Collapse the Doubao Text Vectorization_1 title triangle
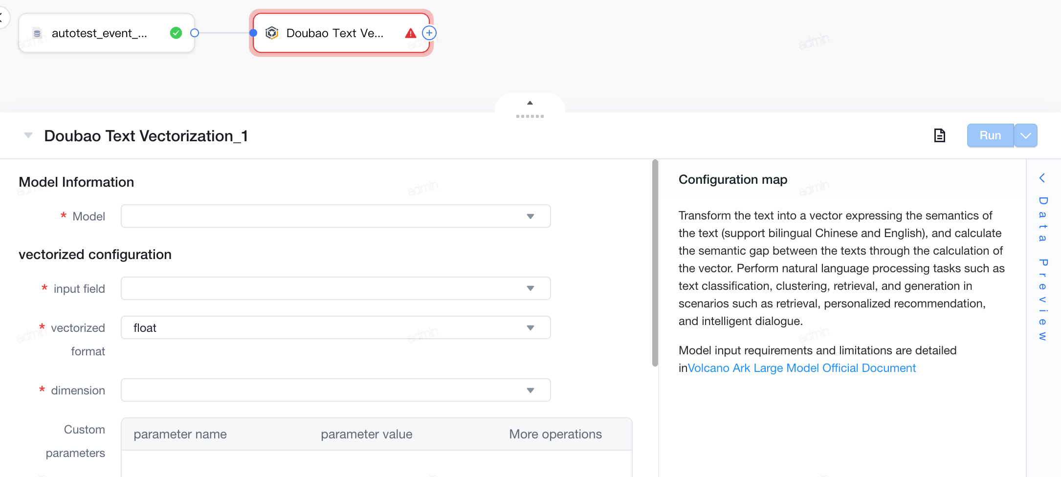Screen dimensions: 1061x477 pos(28,135)
